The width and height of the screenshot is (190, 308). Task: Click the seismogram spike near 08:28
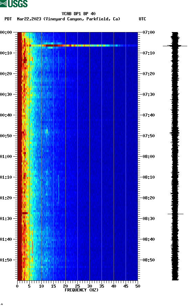click(176, 214)
